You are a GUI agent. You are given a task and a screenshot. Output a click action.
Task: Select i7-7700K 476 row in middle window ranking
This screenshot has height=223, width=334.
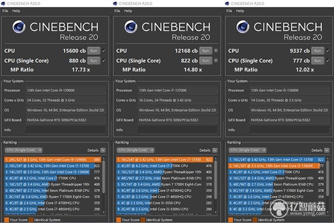pos(164,166)
